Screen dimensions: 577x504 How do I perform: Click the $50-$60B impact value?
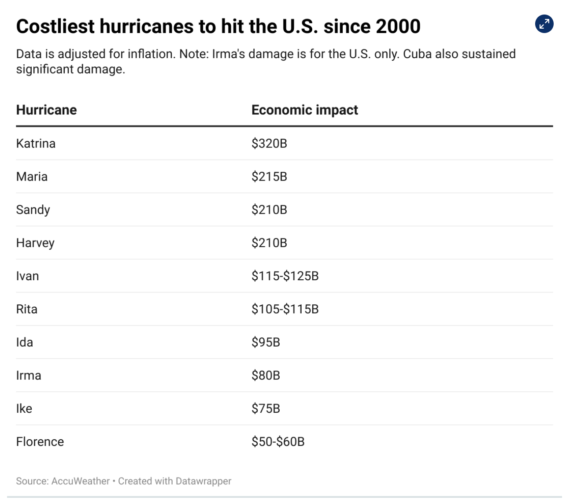[278, 442]
